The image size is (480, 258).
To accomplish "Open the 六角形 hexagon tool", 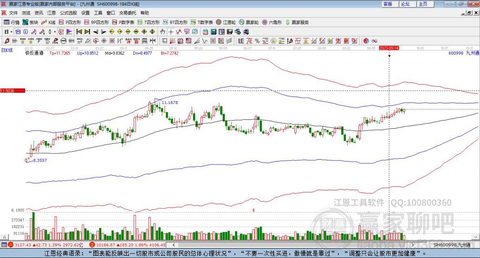I will click(271, 22).
